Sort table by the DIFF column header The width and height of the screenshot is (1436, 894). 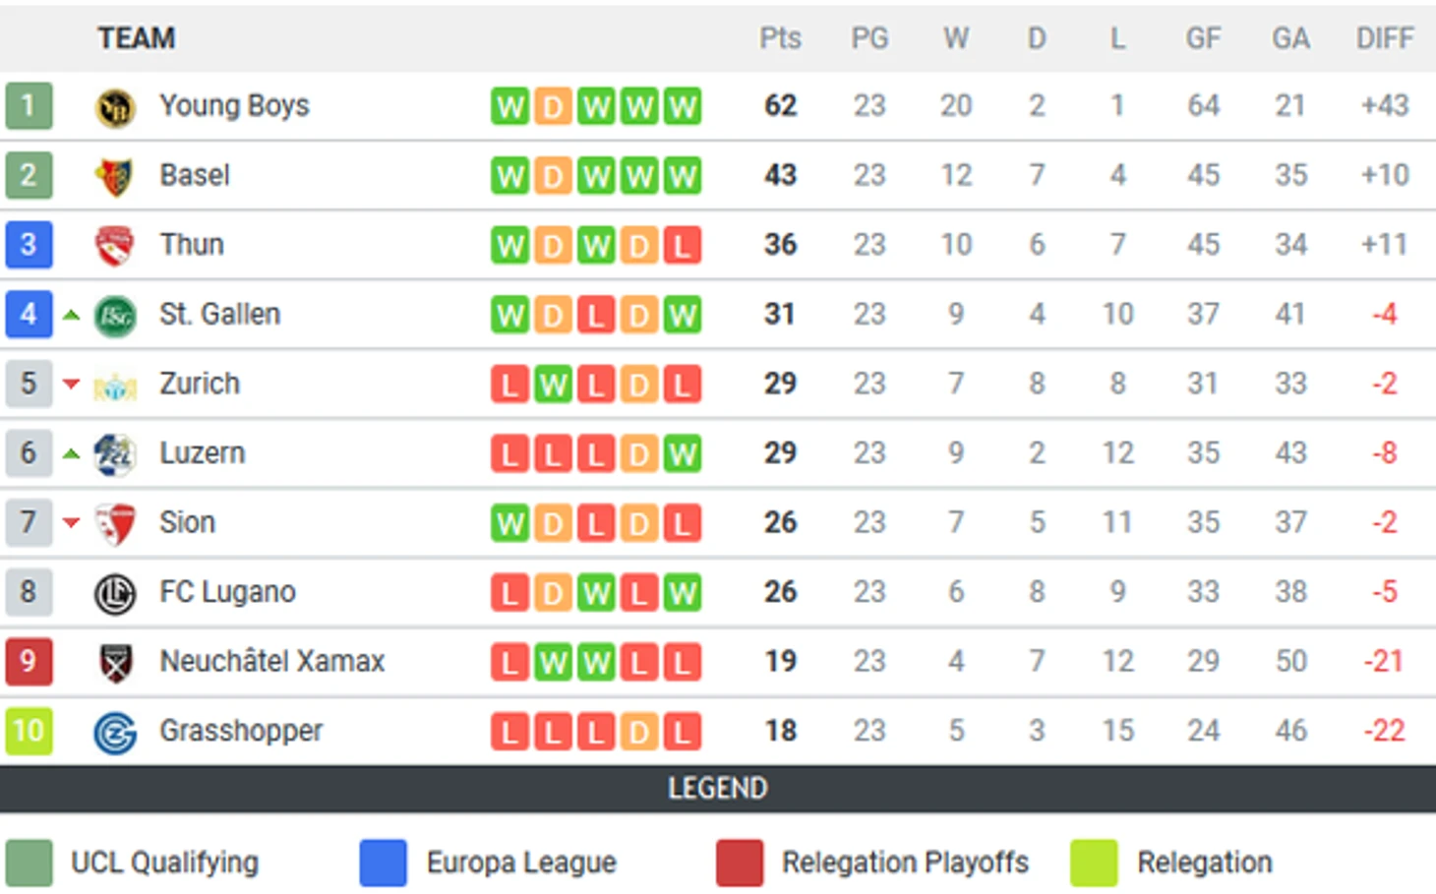(x=1384, y=38)
